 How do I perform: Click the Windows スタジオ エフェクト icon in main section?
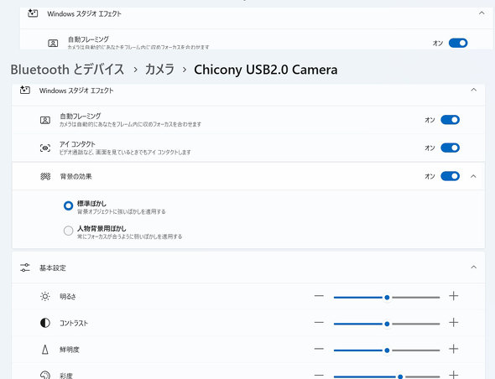click(x=25, y=91)
